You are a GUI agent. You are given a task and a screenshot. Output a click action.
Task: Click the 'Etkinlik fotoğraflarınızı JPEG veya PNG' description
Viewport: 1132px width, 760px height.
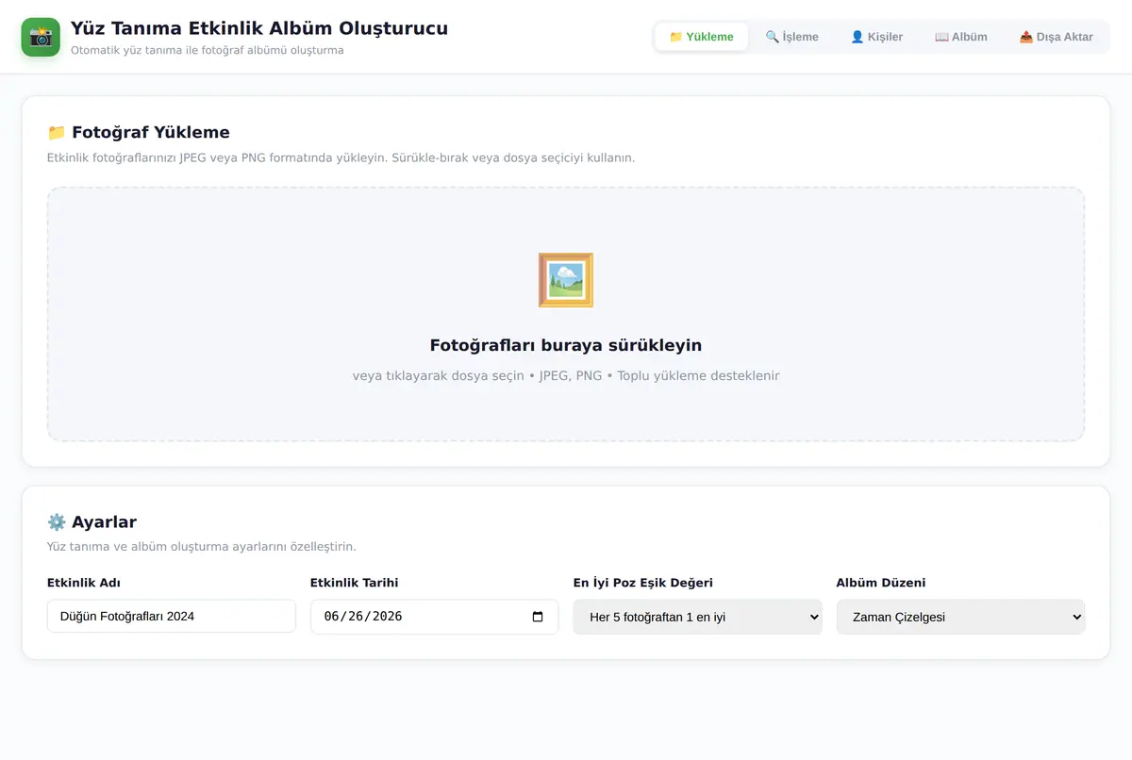tap(341, 157)
